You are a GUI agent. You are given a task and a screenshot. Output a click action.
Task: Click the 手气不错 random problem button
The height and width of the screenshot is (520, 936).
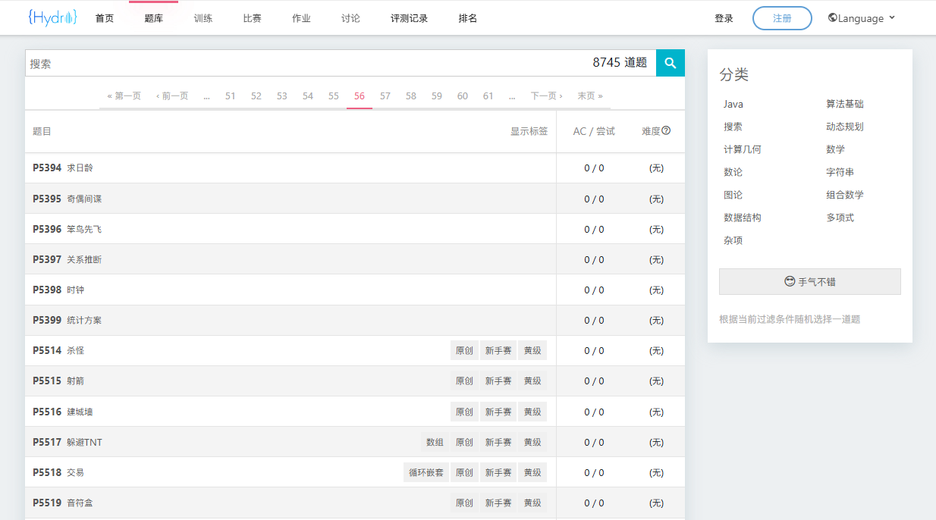click(x=809, y=281)
